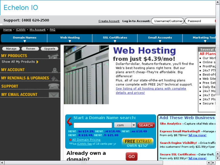This screenshot has height=165, width=220.
Task: Click the secondary horizontal left scroll arrow
Action: 209,163
